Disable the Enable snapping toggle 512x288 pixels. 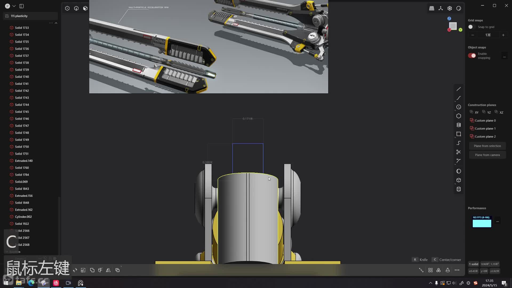pos(472,55)
